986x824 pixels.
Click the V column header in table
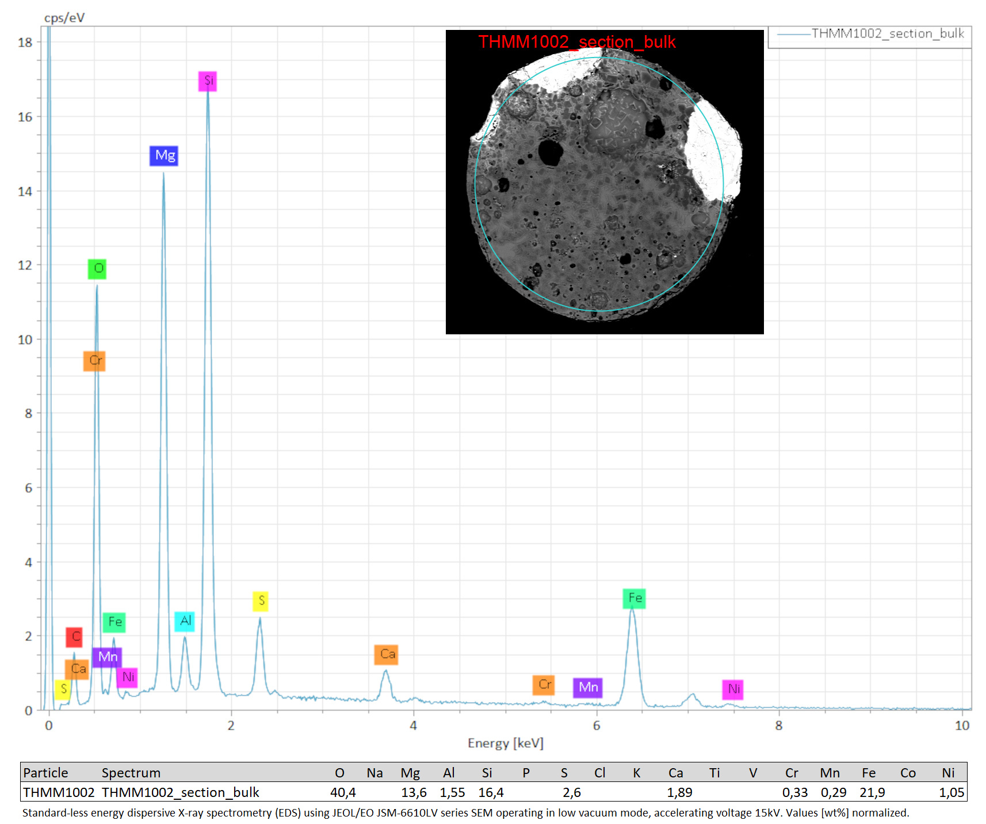(753, 773)
